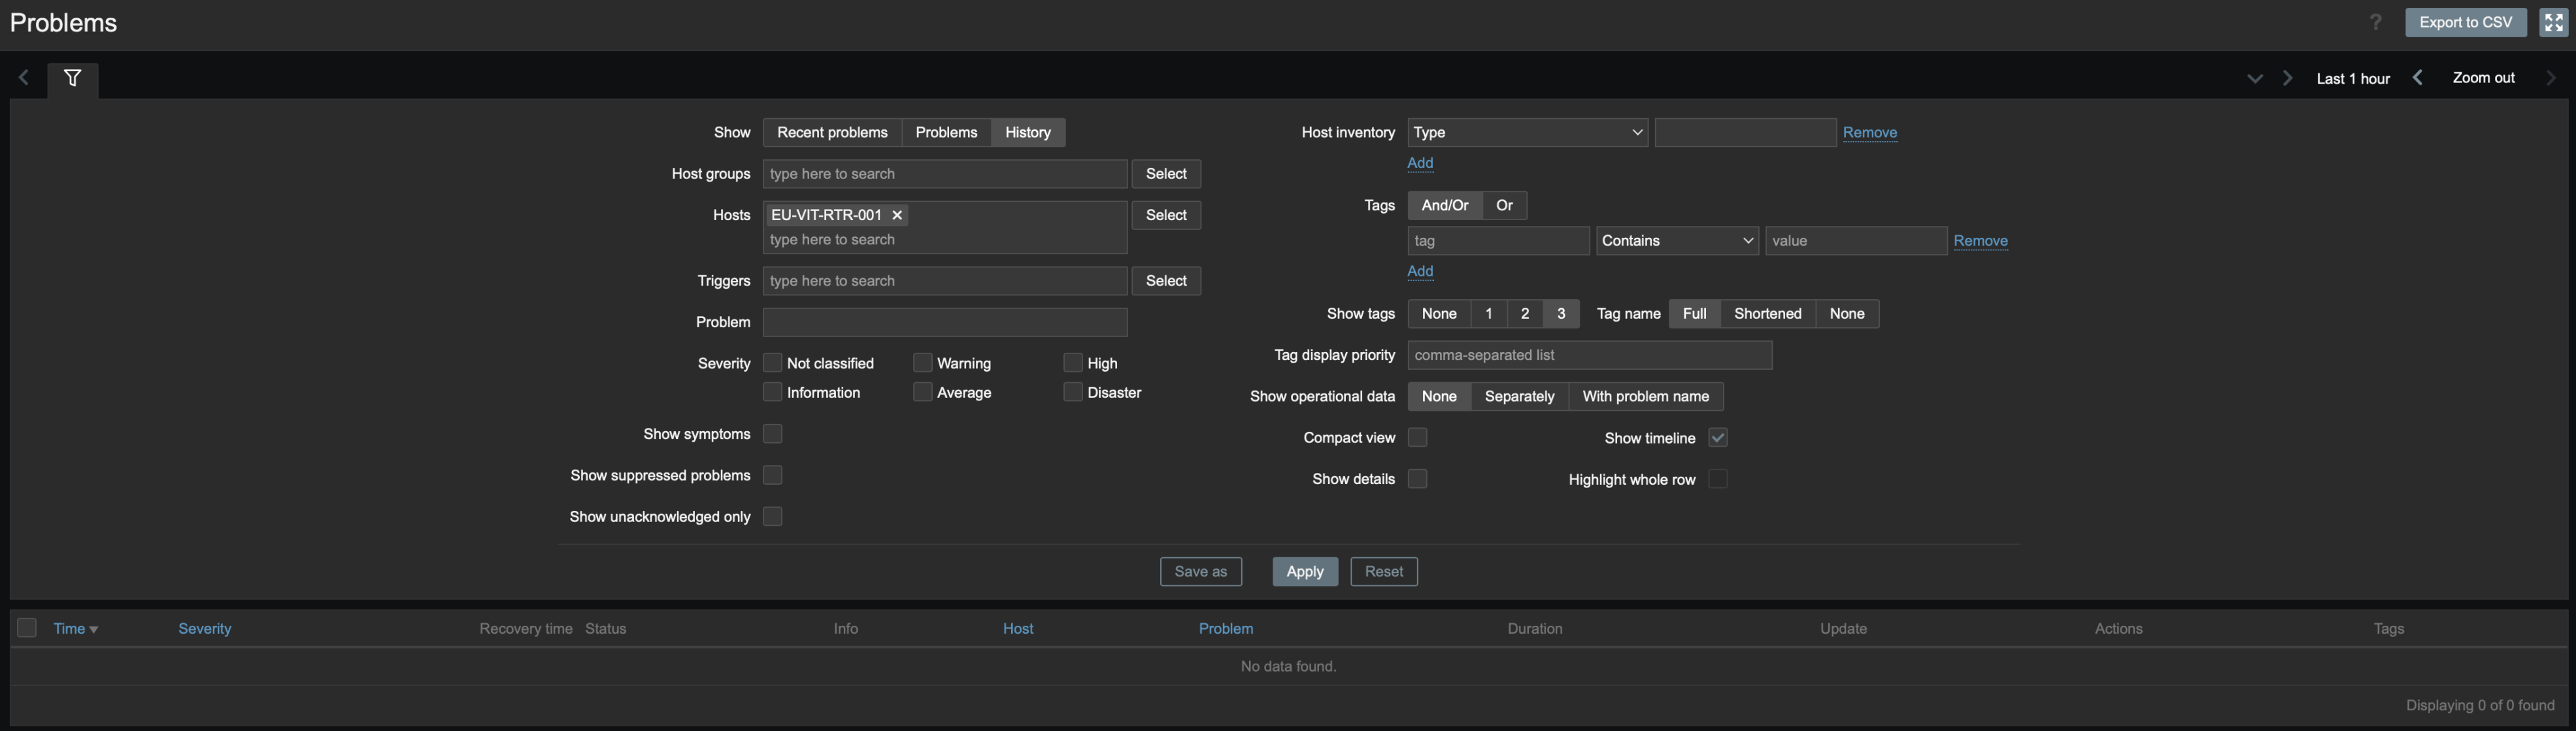Click the help question mark icon
Viewport: 2576px width, 731px height.
click(x=2375, y=22)
